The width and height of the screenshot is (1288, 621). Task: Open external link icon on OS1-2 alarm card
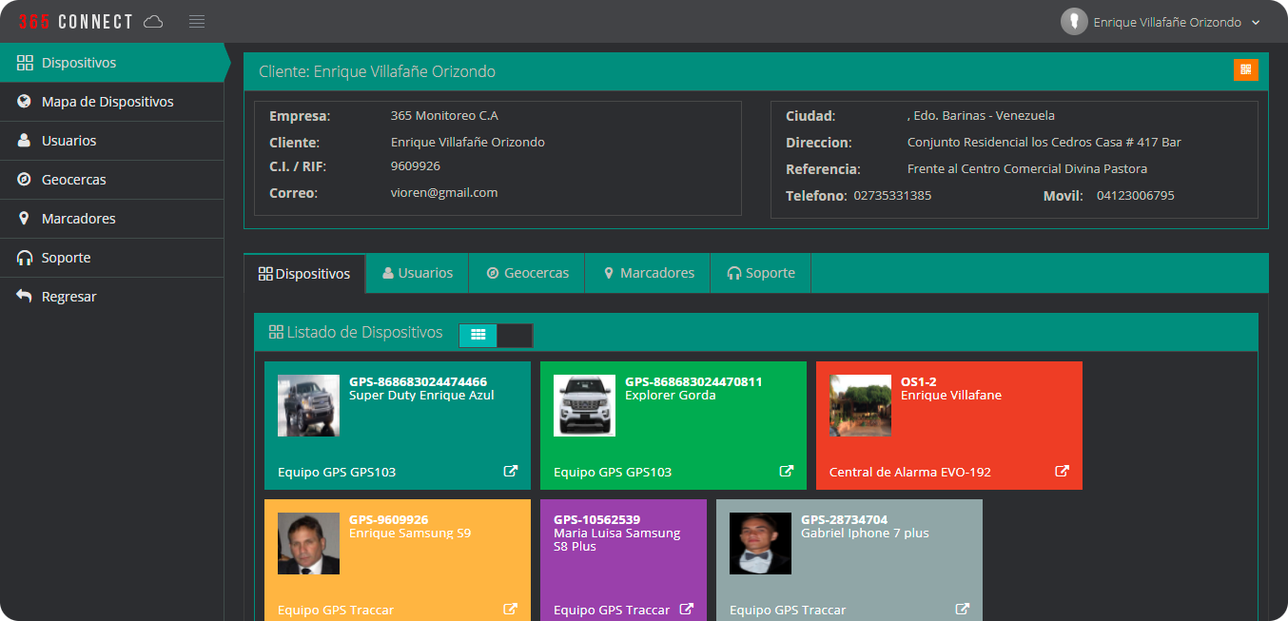[1063, 471]
